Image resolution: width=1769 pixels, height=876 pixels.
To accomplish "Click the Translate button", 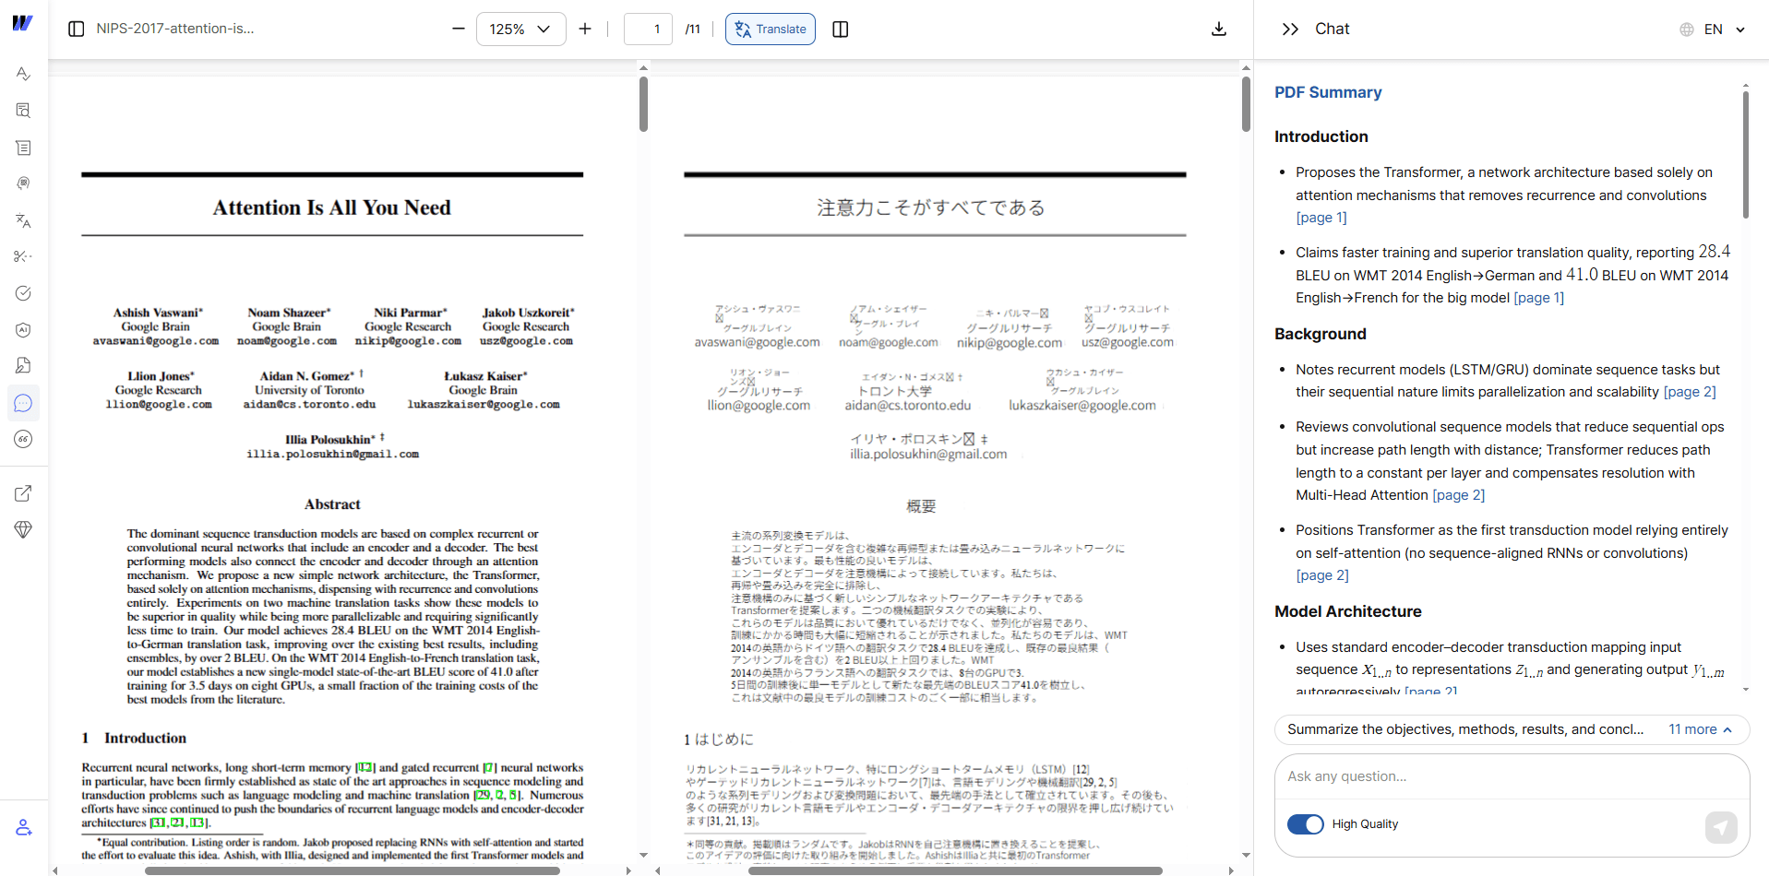I will [x=771, y=29].
